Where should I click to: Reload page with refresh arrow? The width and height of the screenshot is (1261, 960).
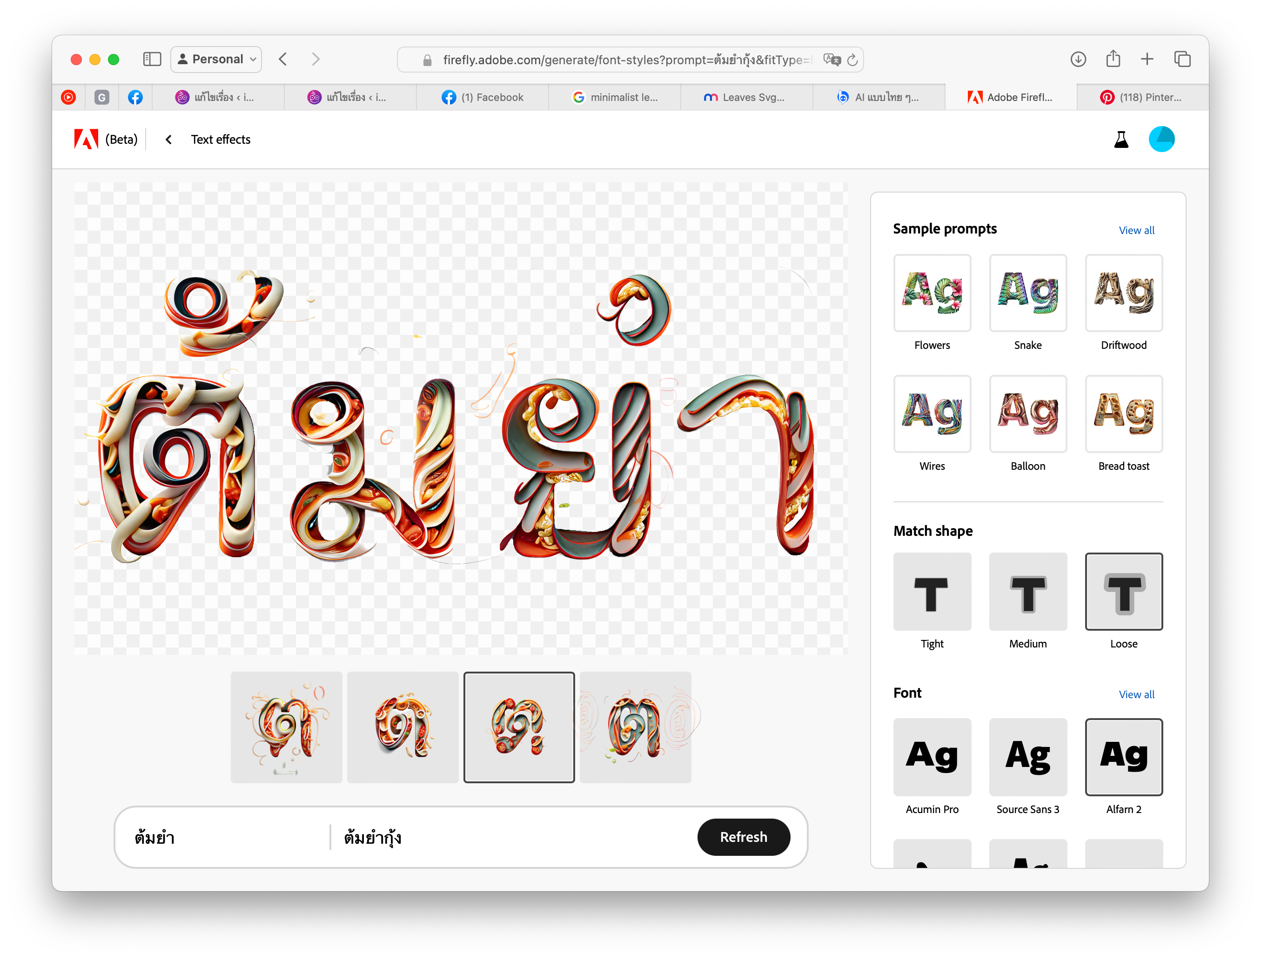852,60
